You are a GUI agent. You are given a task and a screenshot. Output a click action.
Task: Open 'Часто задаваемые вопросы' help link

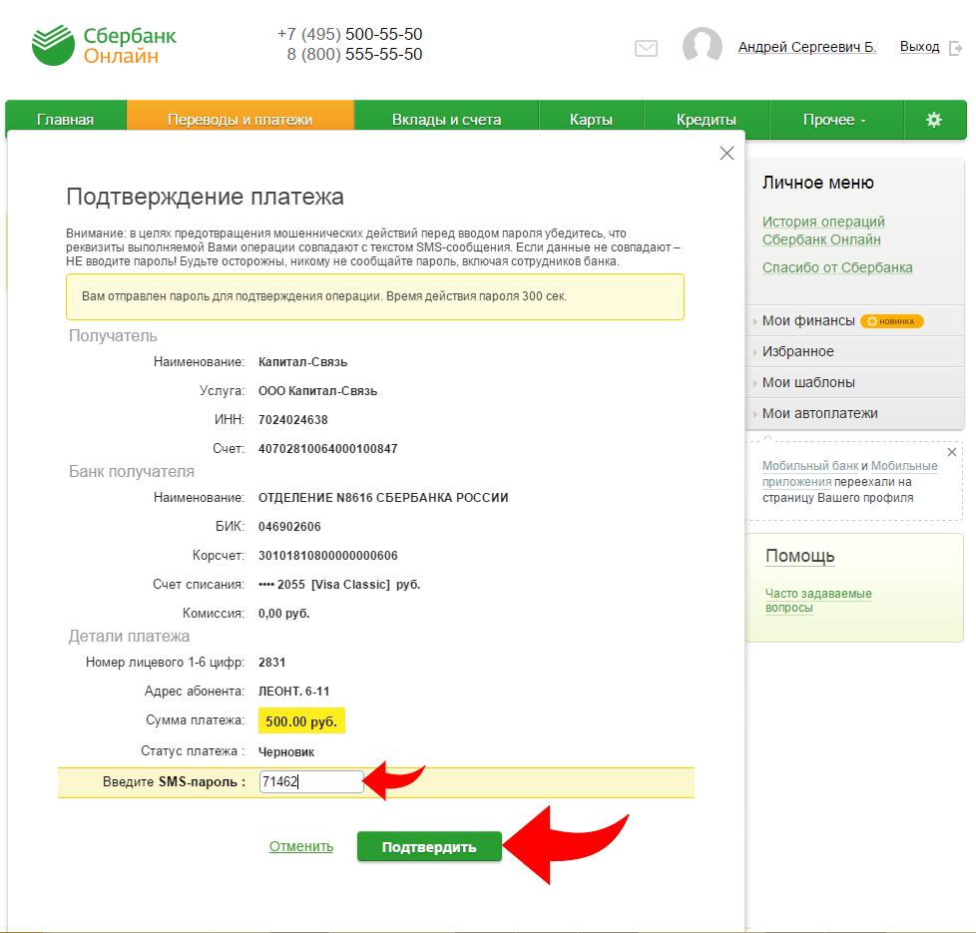click(818, 601)
